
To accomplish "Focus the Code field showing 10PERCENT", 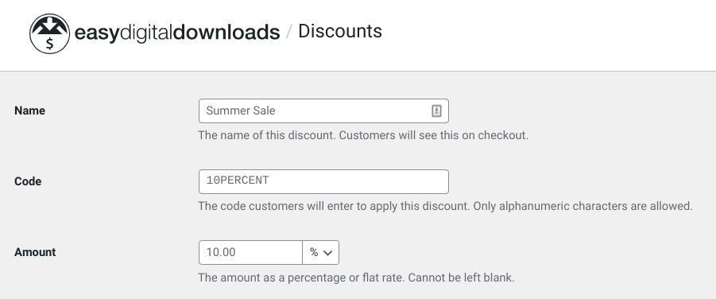I will 323,181.
